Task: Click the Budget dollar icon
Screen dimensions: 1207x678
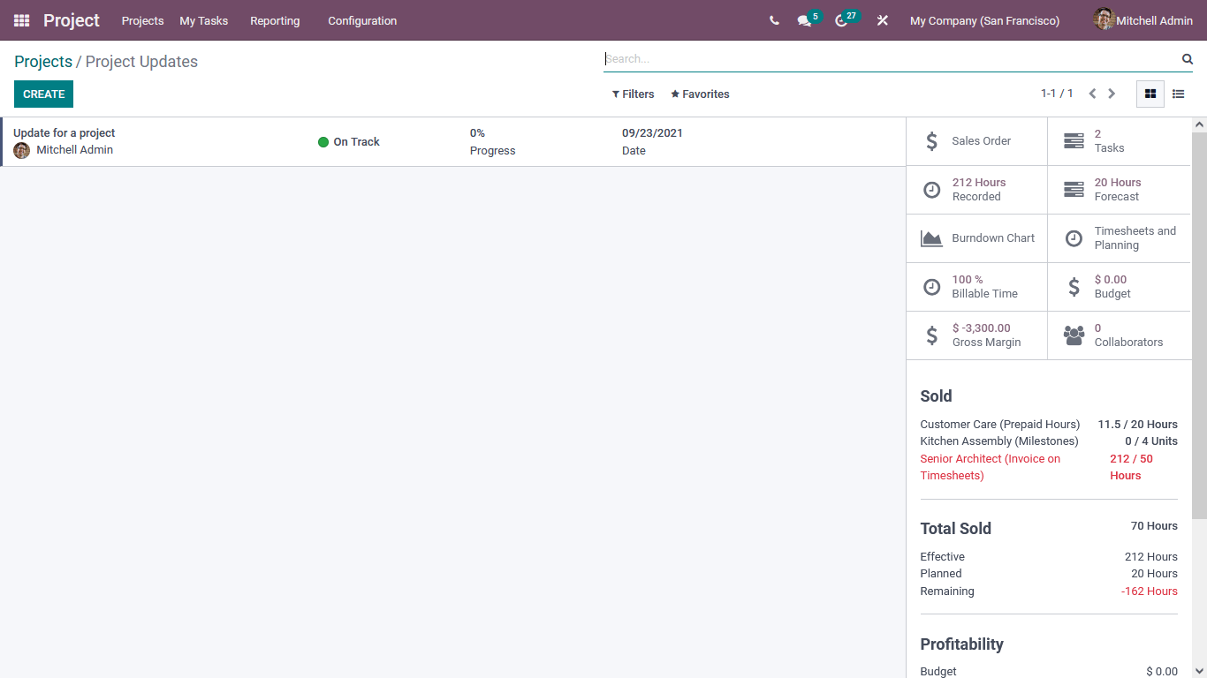Action: (x=1074, y=287)
